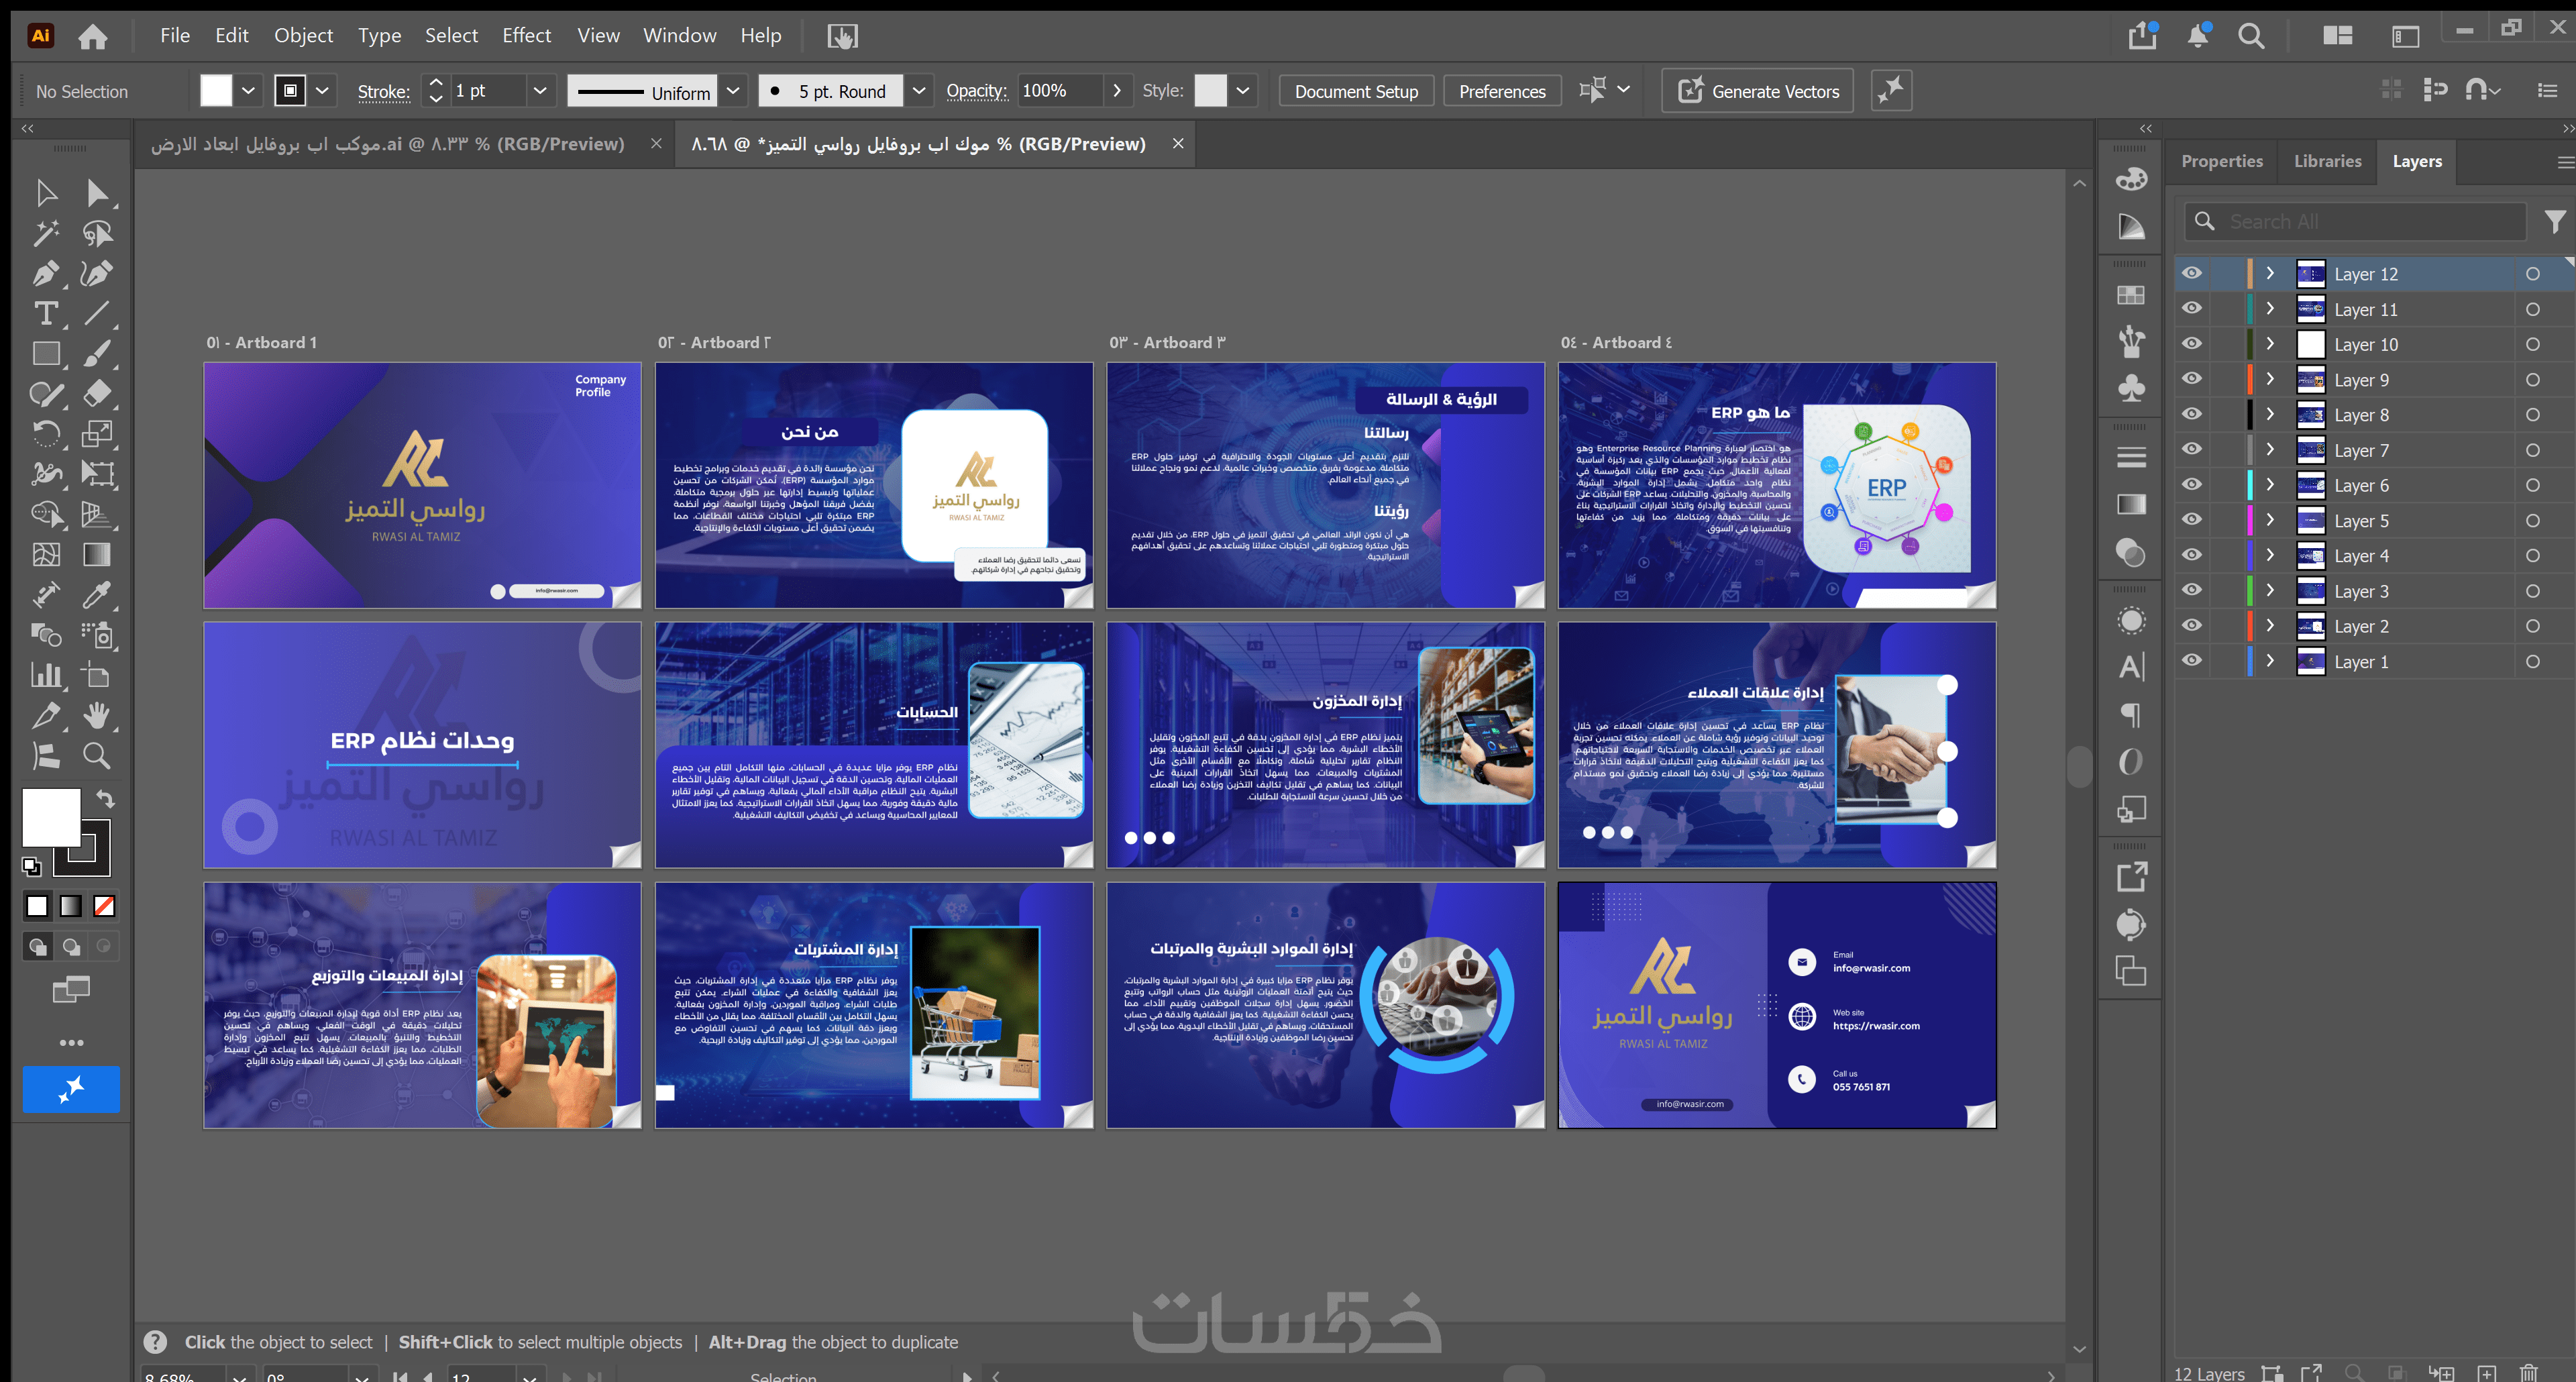Delete the selected layer with trash icon

point(2529,1373)
